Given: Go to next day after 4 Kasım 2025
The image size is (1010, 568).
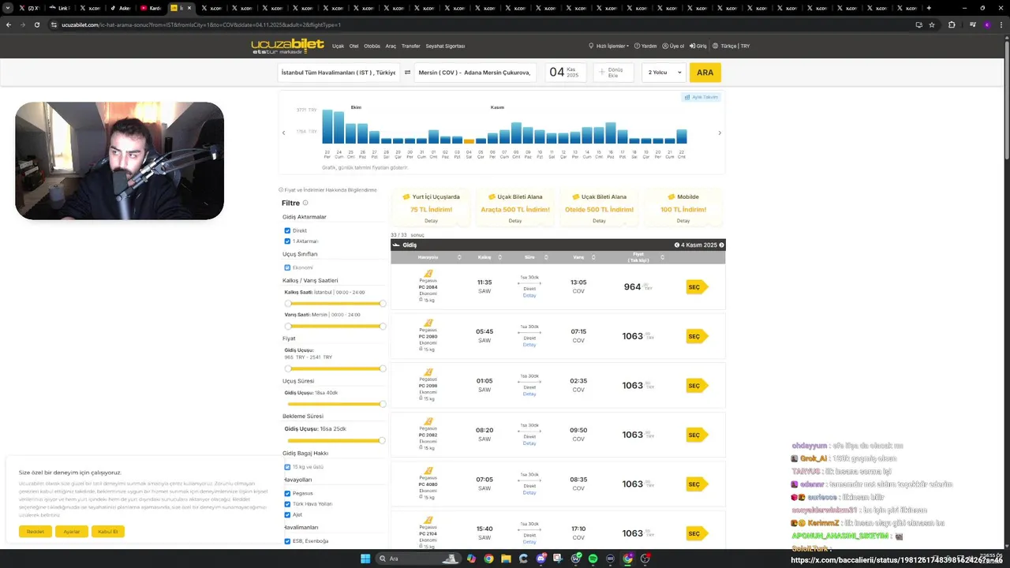Looking at the screenshot, I should (721, 245).
